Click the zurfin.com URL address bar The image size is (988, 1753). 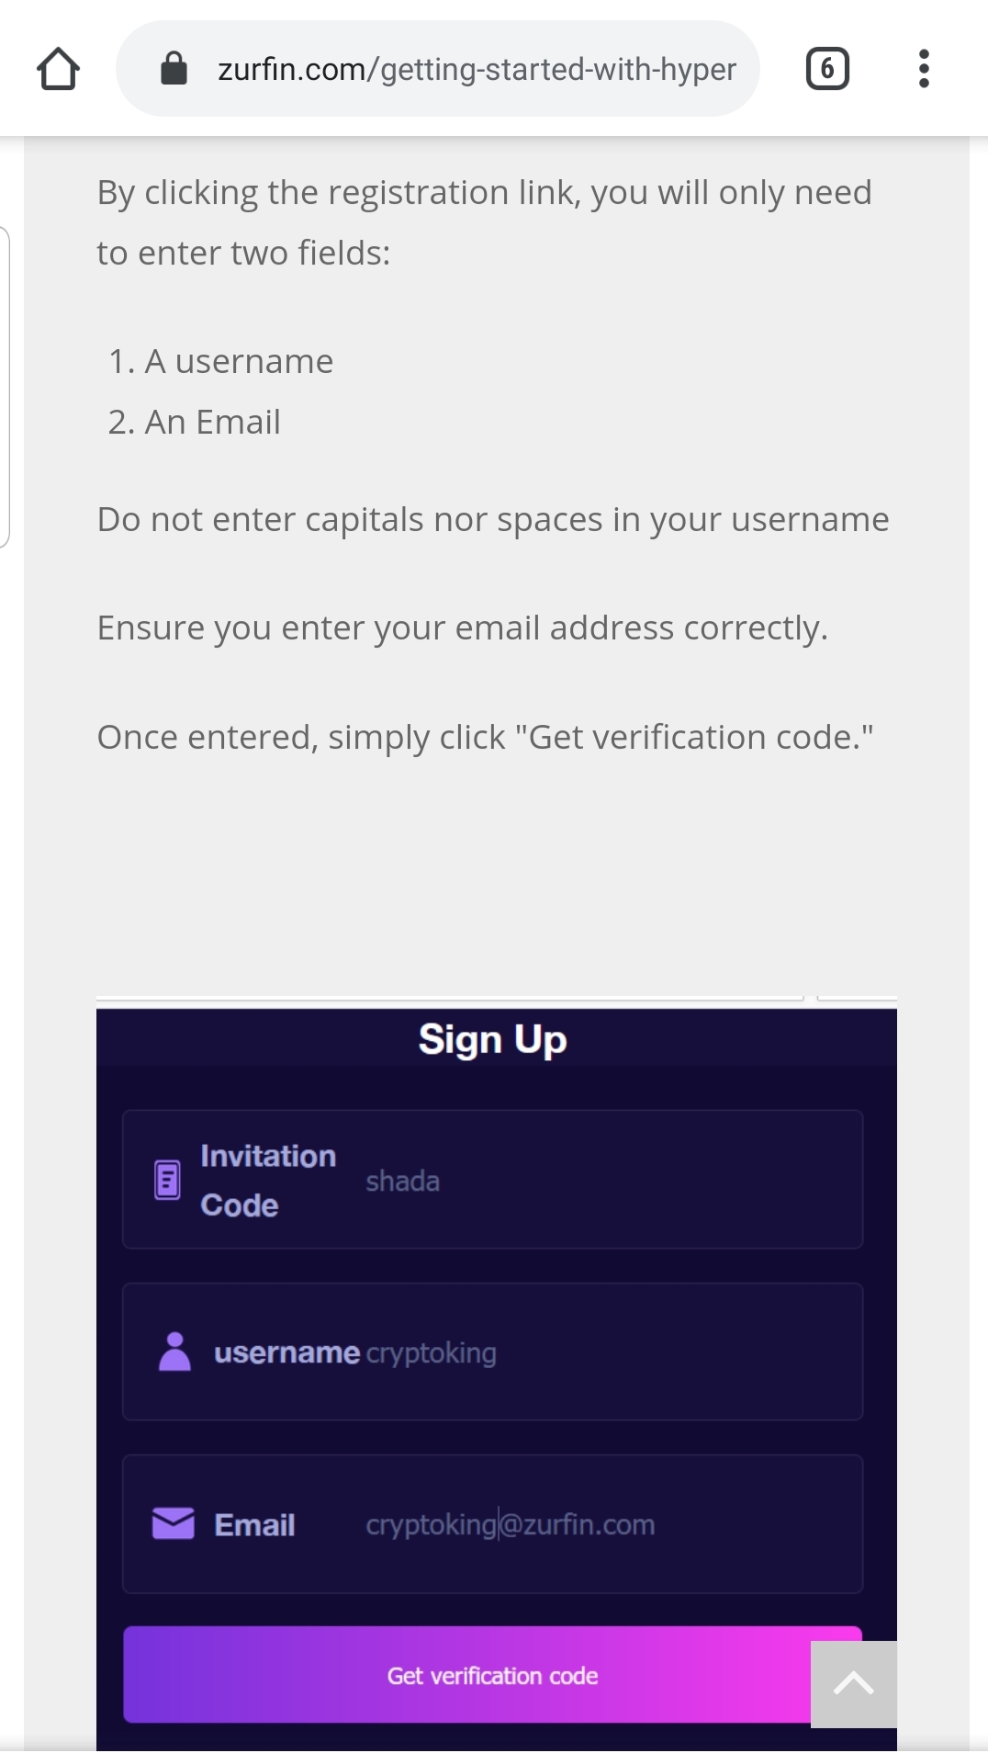(477, 69)
